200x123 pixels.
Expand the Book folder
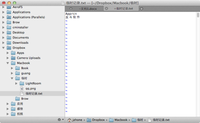pos(12,68)
